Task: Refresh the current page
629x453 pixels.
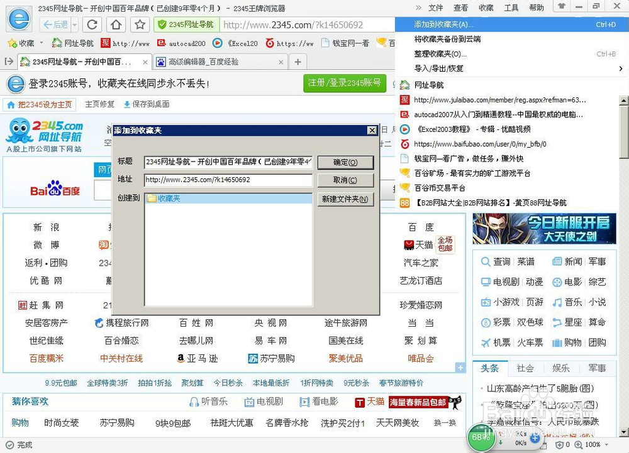Action: point(92,25)
